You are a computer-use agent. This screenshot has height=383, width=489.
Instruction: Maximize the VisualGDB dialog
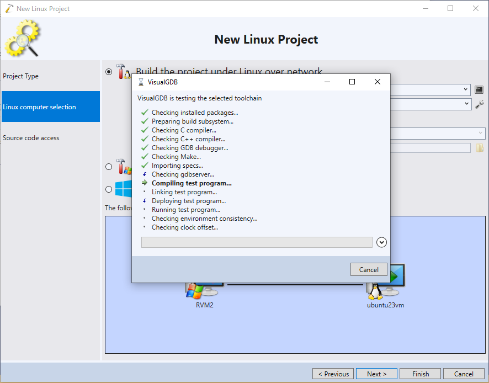352,82
